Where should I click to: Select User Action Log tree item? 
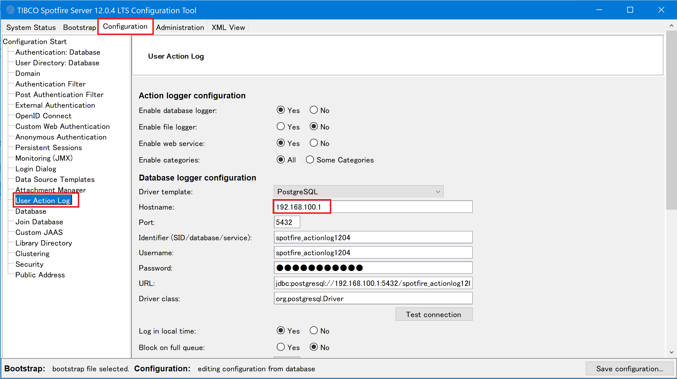(43, 201)
